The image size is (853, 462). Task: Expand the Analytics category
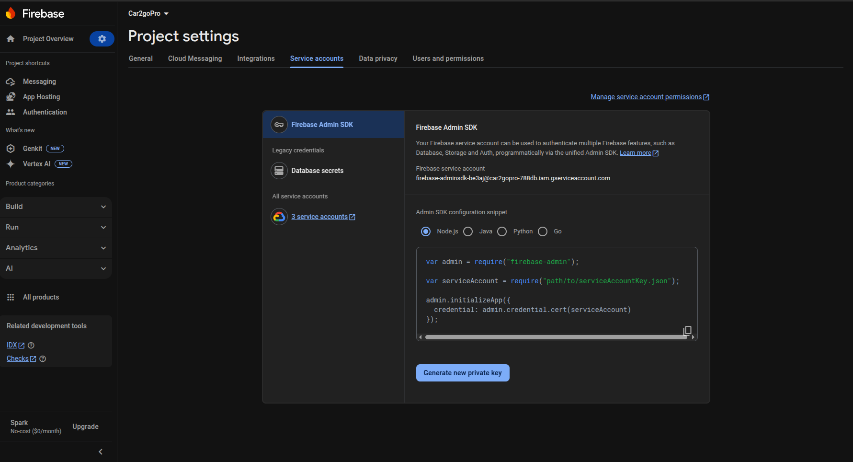[x=56, y=248]
